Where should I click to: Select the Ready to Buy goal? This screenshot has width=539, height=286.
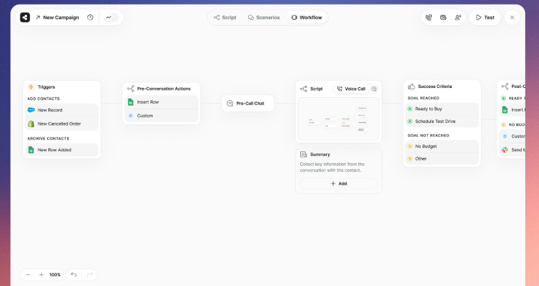(442, 109)
